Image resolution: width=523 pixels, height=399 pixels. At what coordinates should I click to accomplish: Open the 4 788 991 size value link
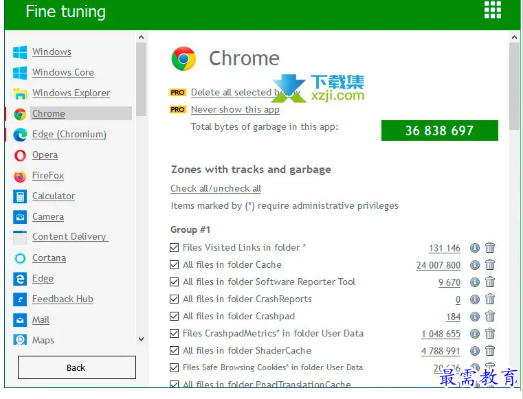pos(441,352)
